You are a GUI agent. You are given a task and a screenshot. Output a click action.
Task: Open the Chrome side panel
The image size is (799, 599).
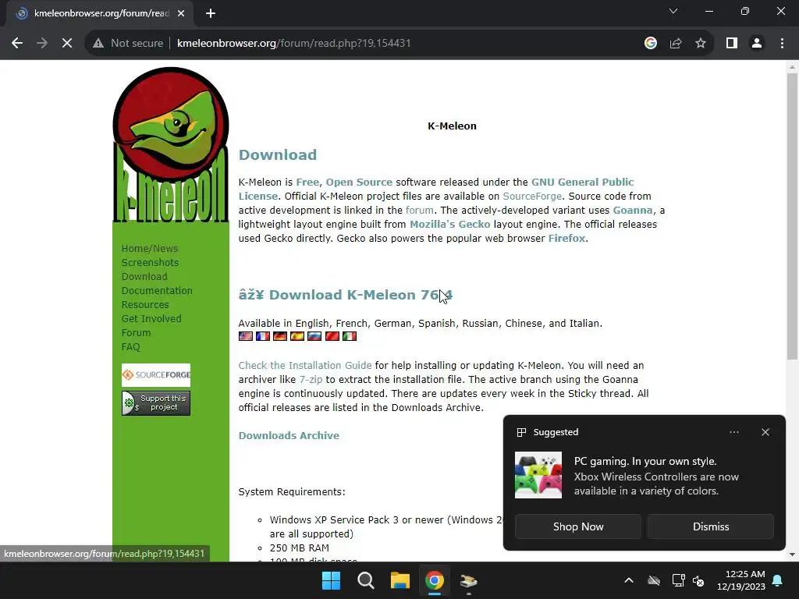pos(732,44)
